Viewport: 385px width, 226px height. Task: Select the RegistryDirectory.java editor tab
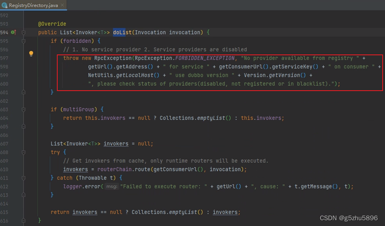33,5
